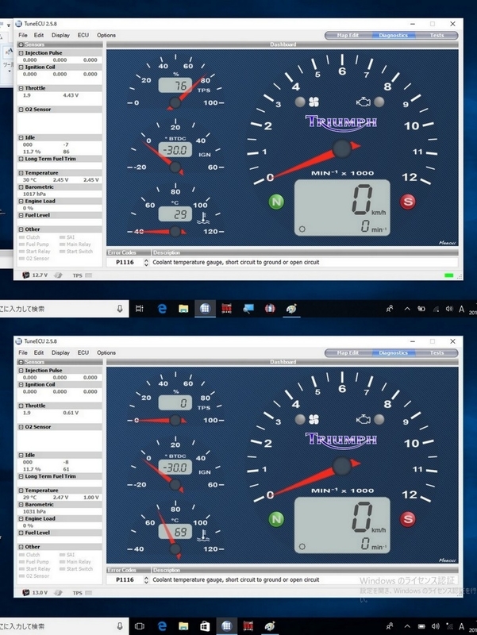This screenshot has width=477, height=635.
Task: Click the Windows search box in upper taskbar
Action: pyautogui.click(x=64, y=309)
